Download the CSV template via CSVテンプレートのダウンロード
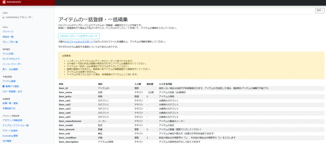Image resolution: width=326 pixels, height=144 pixels. point(79,36)
